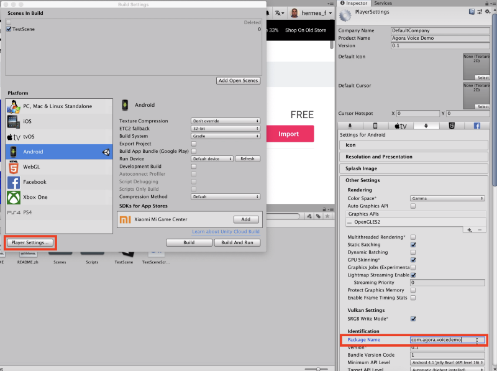Disable the Static Batching checkbox
Viewport: 497px width, 371px height.
(x=413, y=245)
